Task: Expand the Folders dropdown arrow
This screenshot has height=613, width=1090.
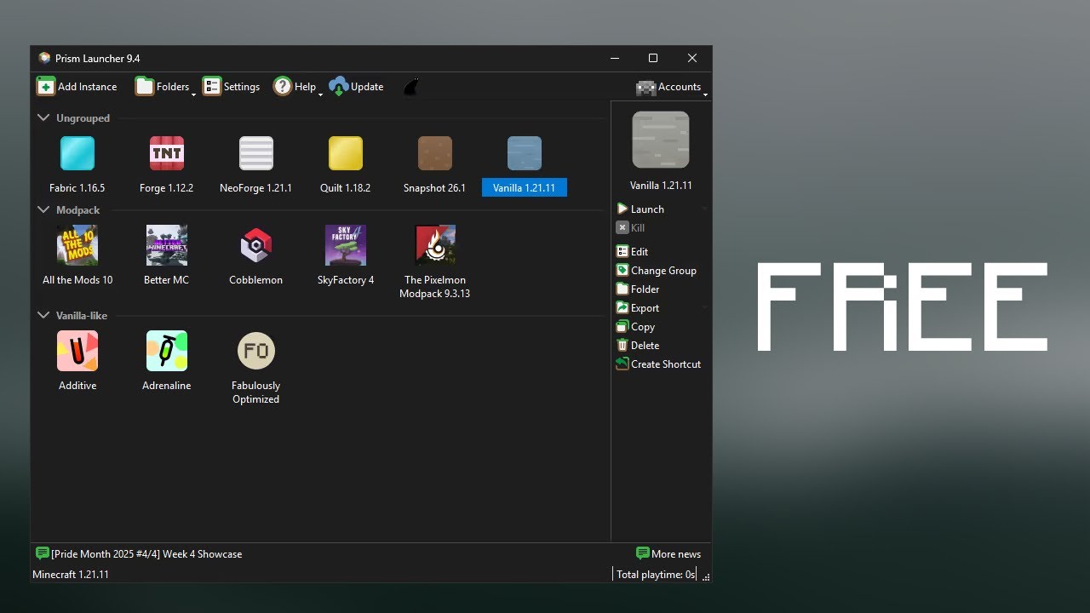Action: pos(193,93)
